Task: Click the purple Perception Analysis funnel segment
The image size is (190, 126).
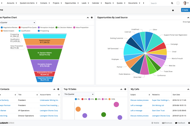Action: pyautogui.click(x=45, y=65)
